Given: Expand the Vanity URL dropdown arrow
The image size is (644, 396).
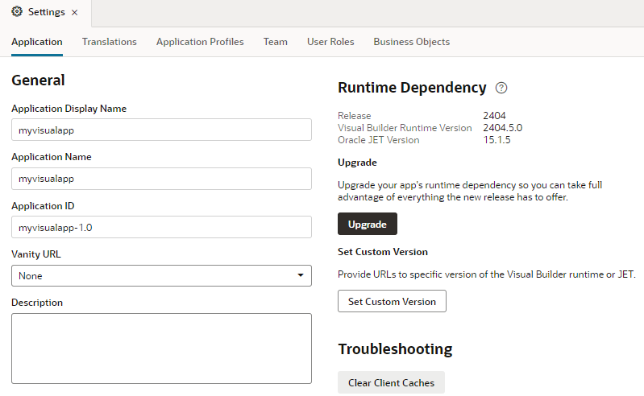Looking at the screenshot, I should [301, 276].
